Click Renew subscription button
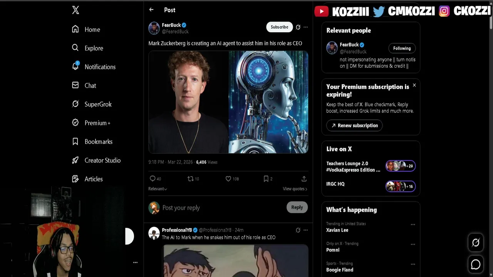This screenshot has width=493, height=277. coord(354,125)
